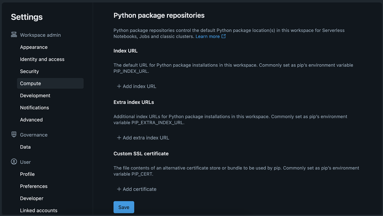
Task: Click the Workspace admin section icon
Action: [x=14, y=35]
